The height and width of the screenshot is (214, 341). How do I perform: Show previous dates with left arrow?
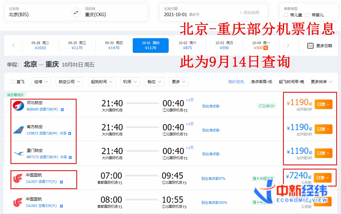(13, 46)
